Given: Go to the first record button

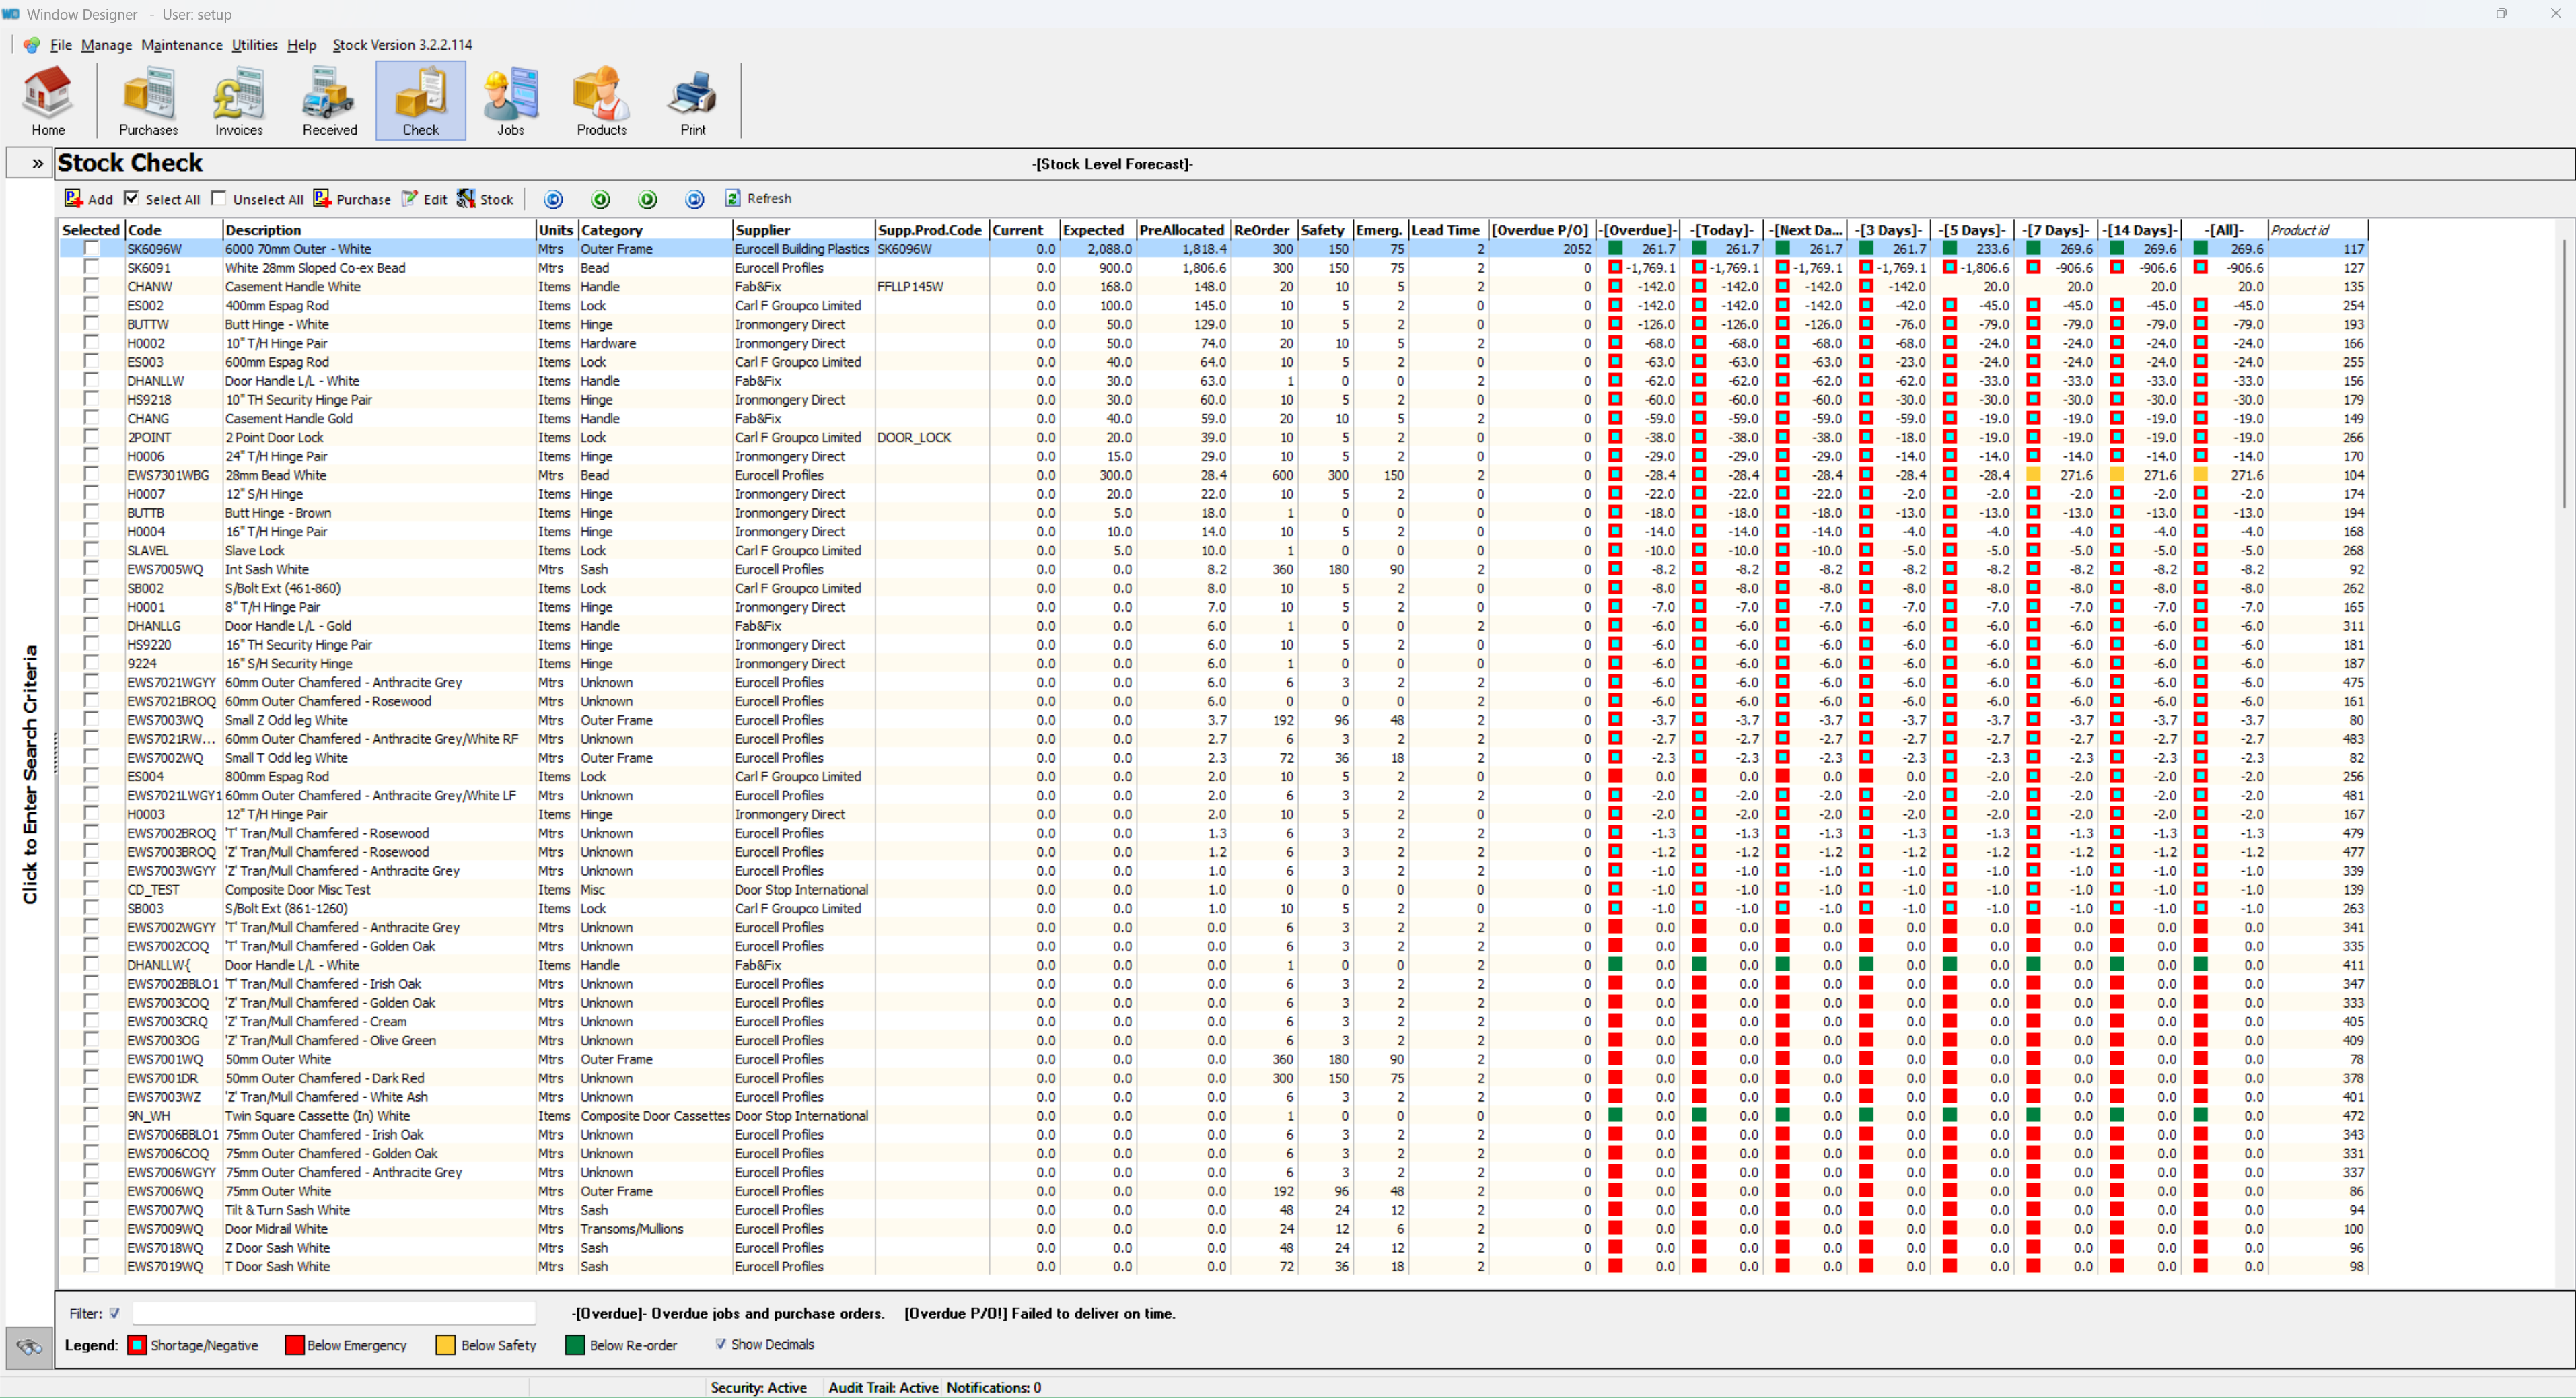Looking at the screenshot, I should click(553, 199).
